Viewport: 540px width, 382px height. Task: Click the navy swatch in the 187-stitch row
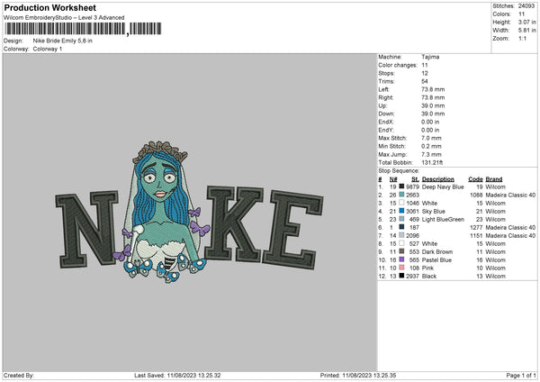coord(401,227)
